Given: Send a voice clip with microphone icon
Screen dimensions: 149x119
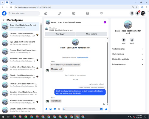Looking at the screenshot, I should (x=46, y=109).
